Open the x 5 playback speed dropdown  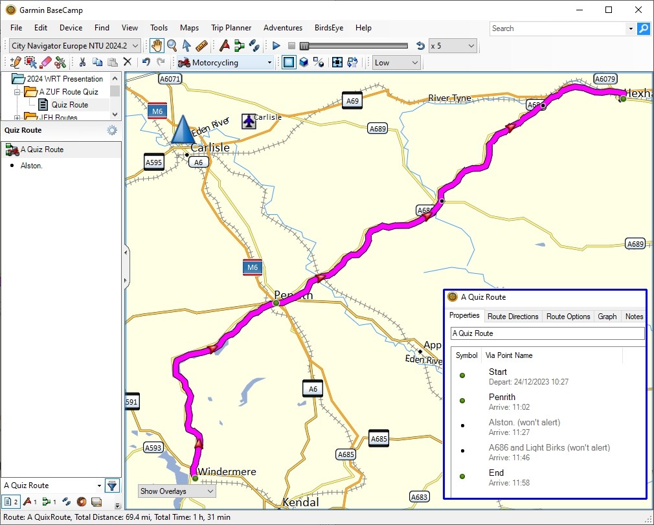click(x=453, y=46)
